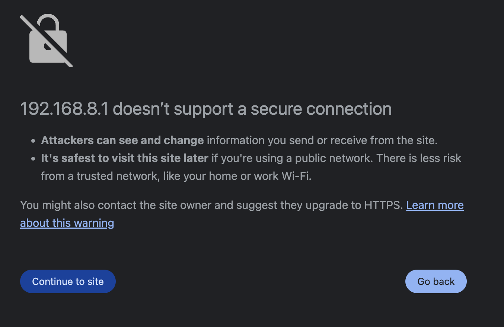
Task: Click the first bullet point marker
Action: 34,141
